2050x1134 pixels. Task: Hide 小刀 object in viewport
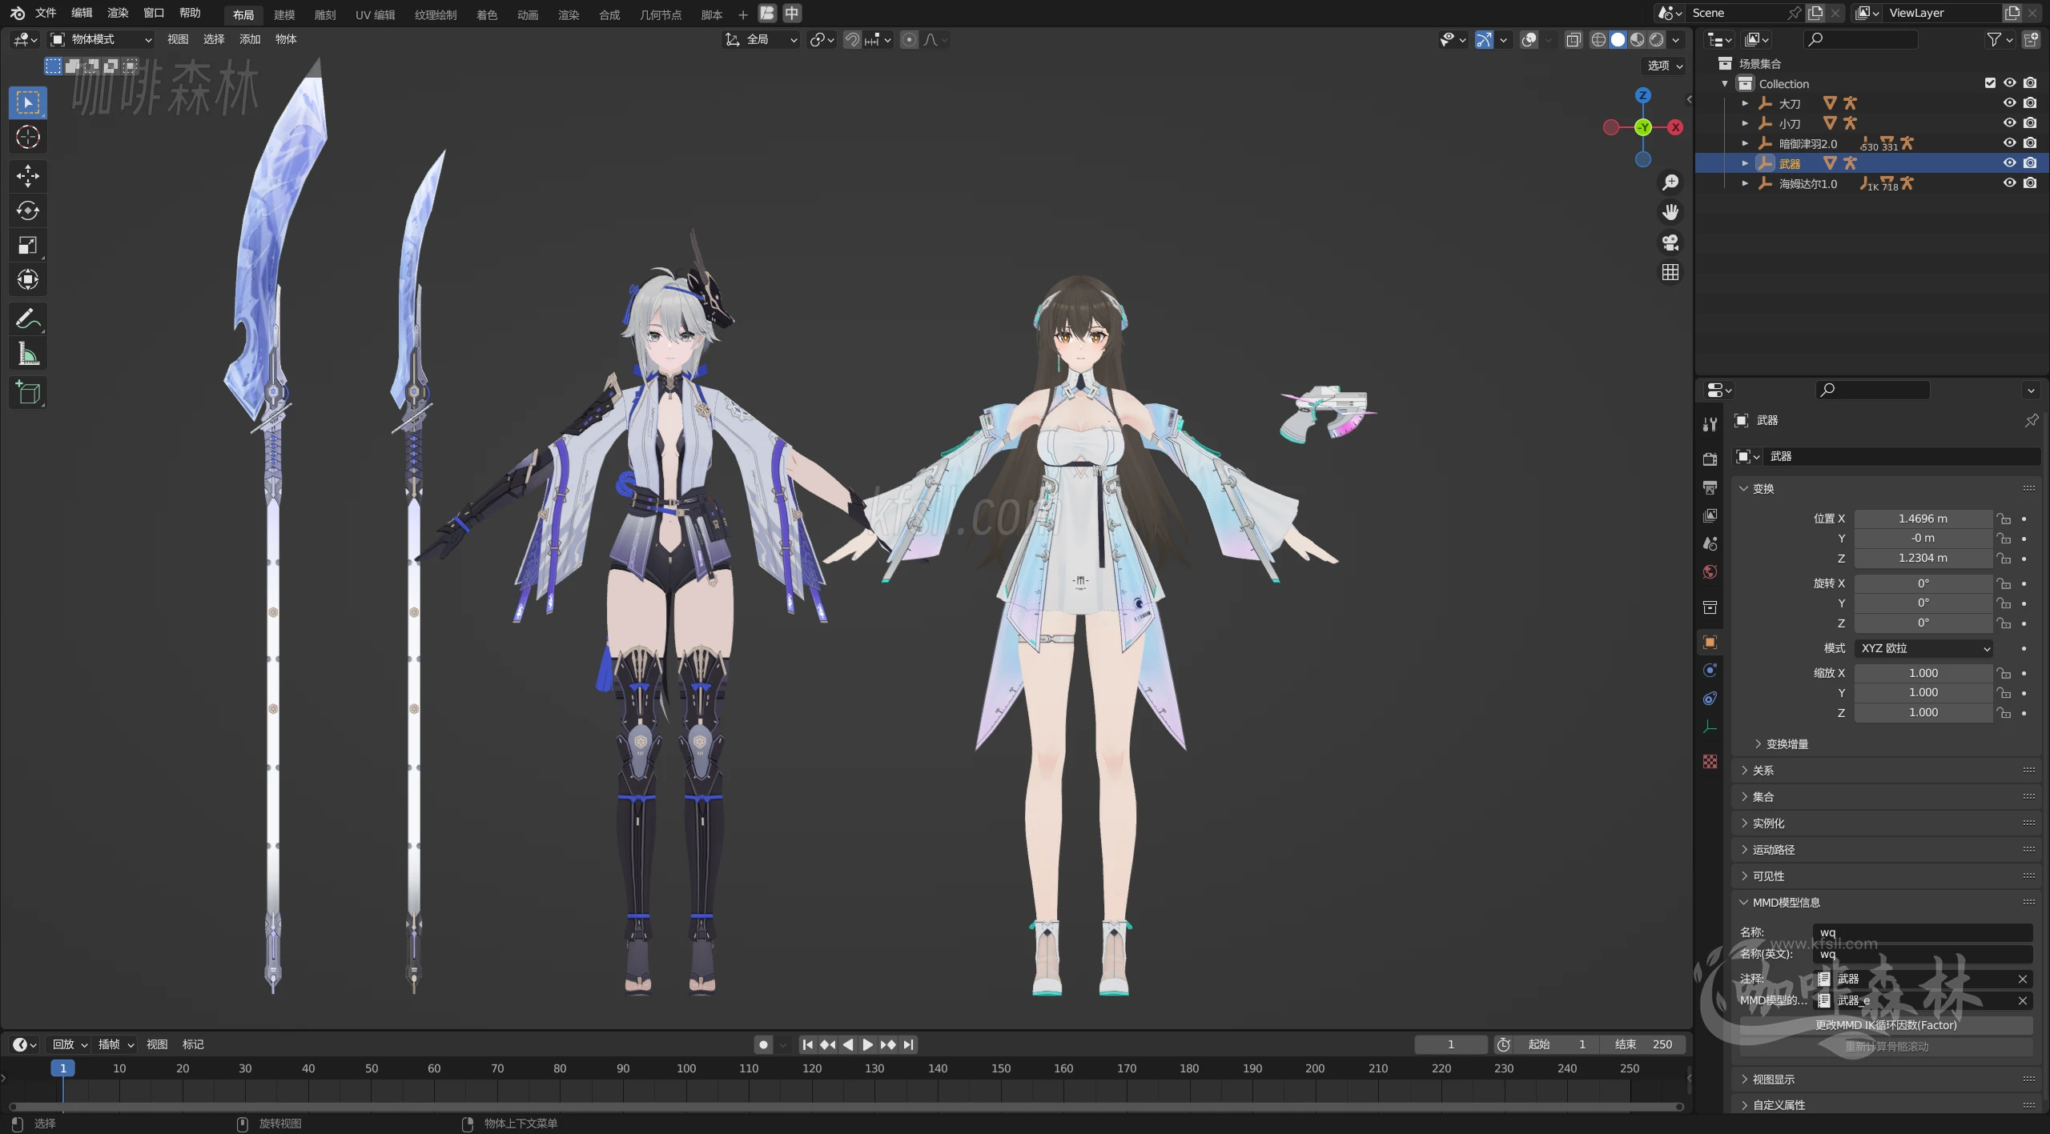tap(2009, 123)
